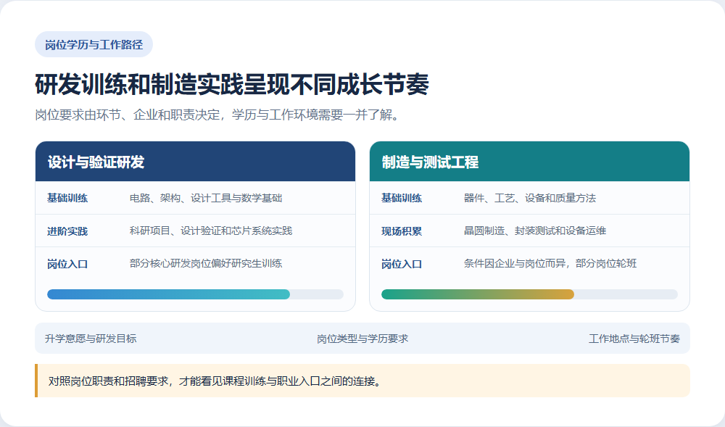This screenshot has height=427, width=725.
Task: Click the note 对照岗位职责和招聘要求 callout
Action: pos(362,381)
